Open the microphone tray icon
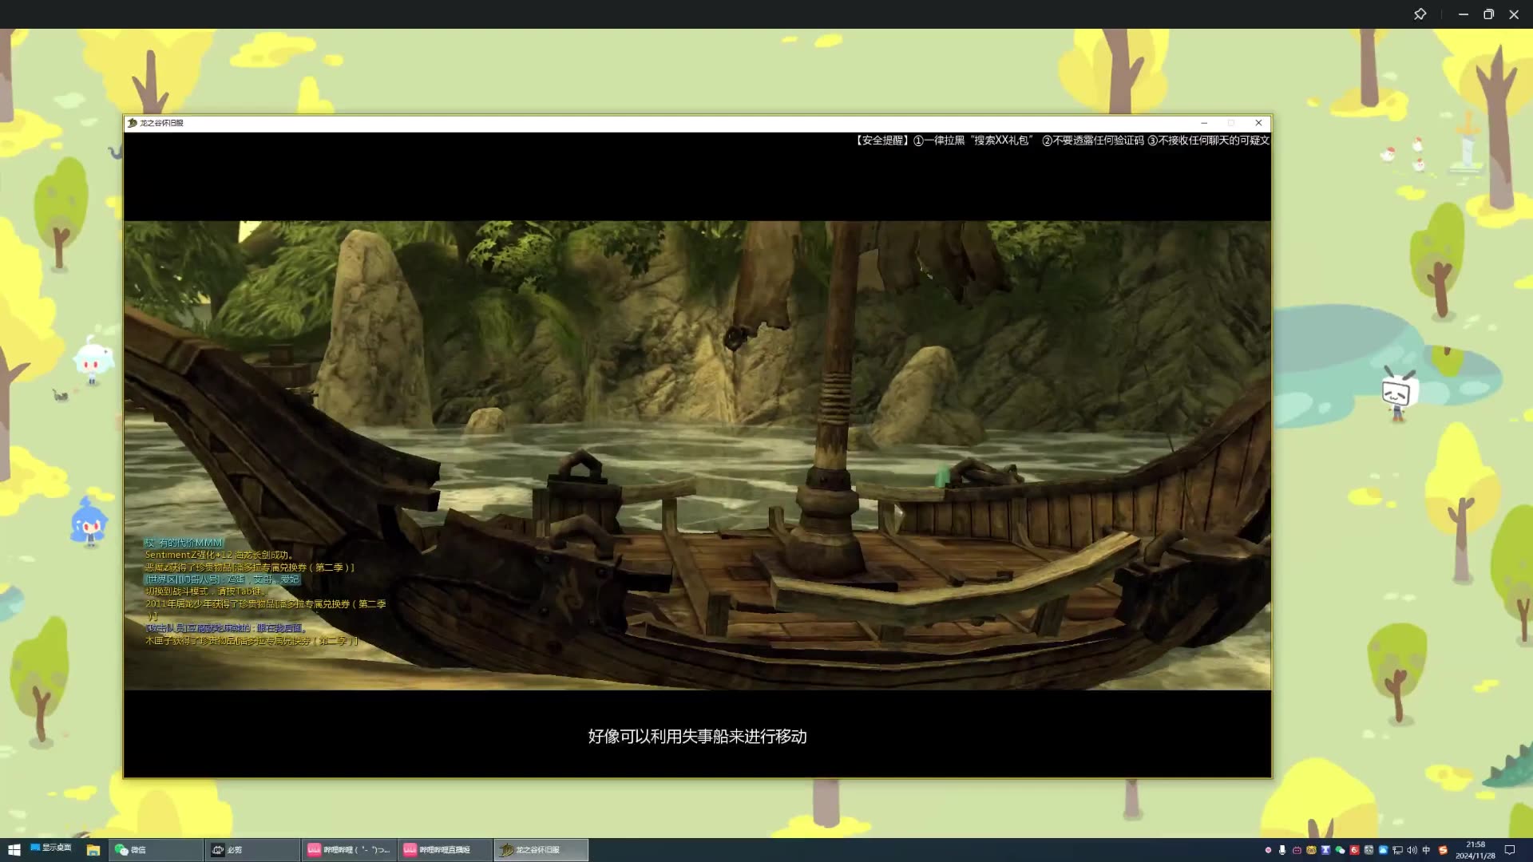1533x862 pixels. 1282,850
